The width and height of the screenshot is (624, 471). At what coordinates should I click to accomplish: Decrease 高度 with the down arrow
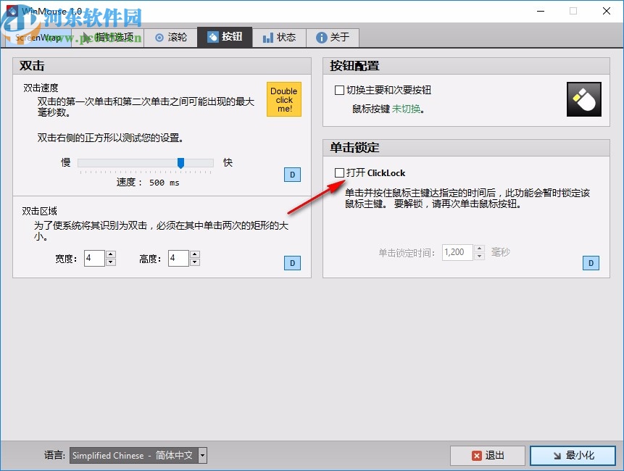coord(195,262)
